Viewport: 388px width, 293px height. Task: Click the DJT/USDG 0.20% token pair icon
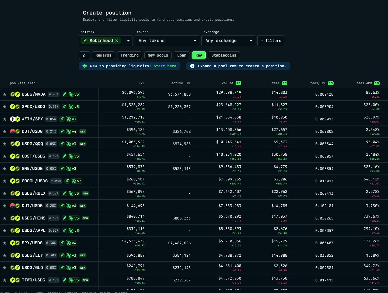click(15, 206)
